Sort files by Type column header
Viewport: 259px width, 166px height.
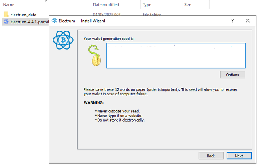pyautogui.click(x=147, y=5)
